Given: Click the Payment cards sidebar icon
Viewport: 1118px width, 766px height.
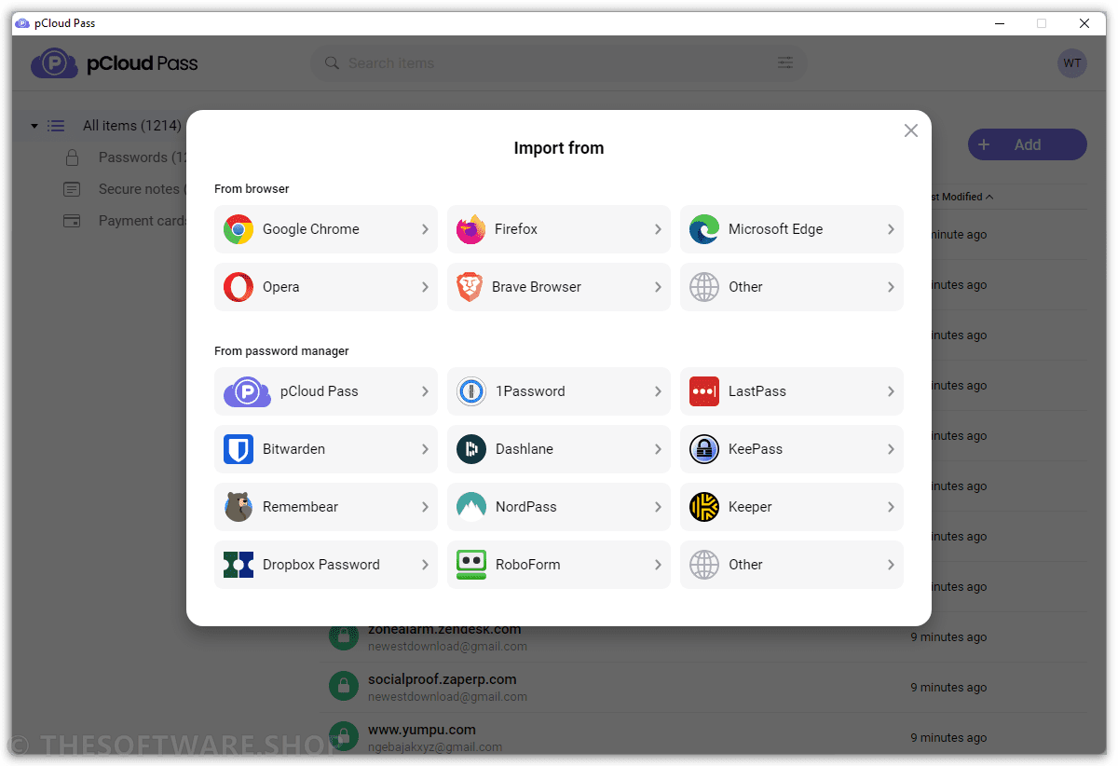Looking at the screenshot, I should click(72, 221).
